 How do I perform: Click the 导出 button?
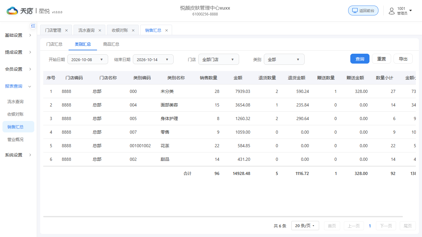click(x=403, y=59)
